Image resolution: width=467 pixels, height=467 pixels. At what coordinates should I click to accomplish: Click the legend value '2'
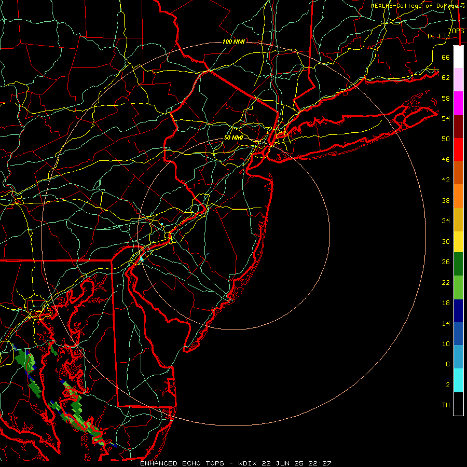[448, 385]
